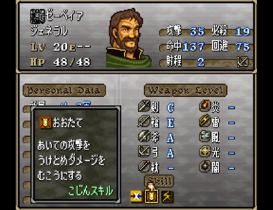Click the bow weapon level icon
This screenshot has height=210, width=273.
click(x=144, y=151)
